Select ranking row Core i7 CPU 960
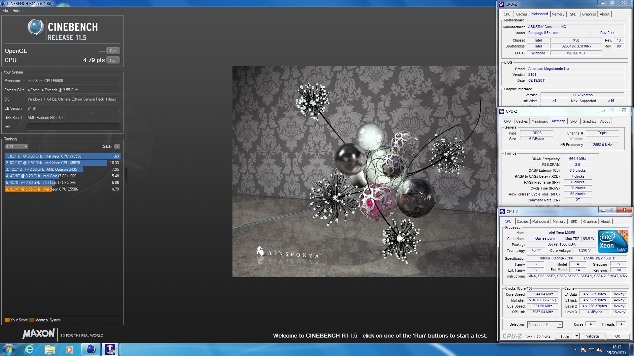 [62, 176]
